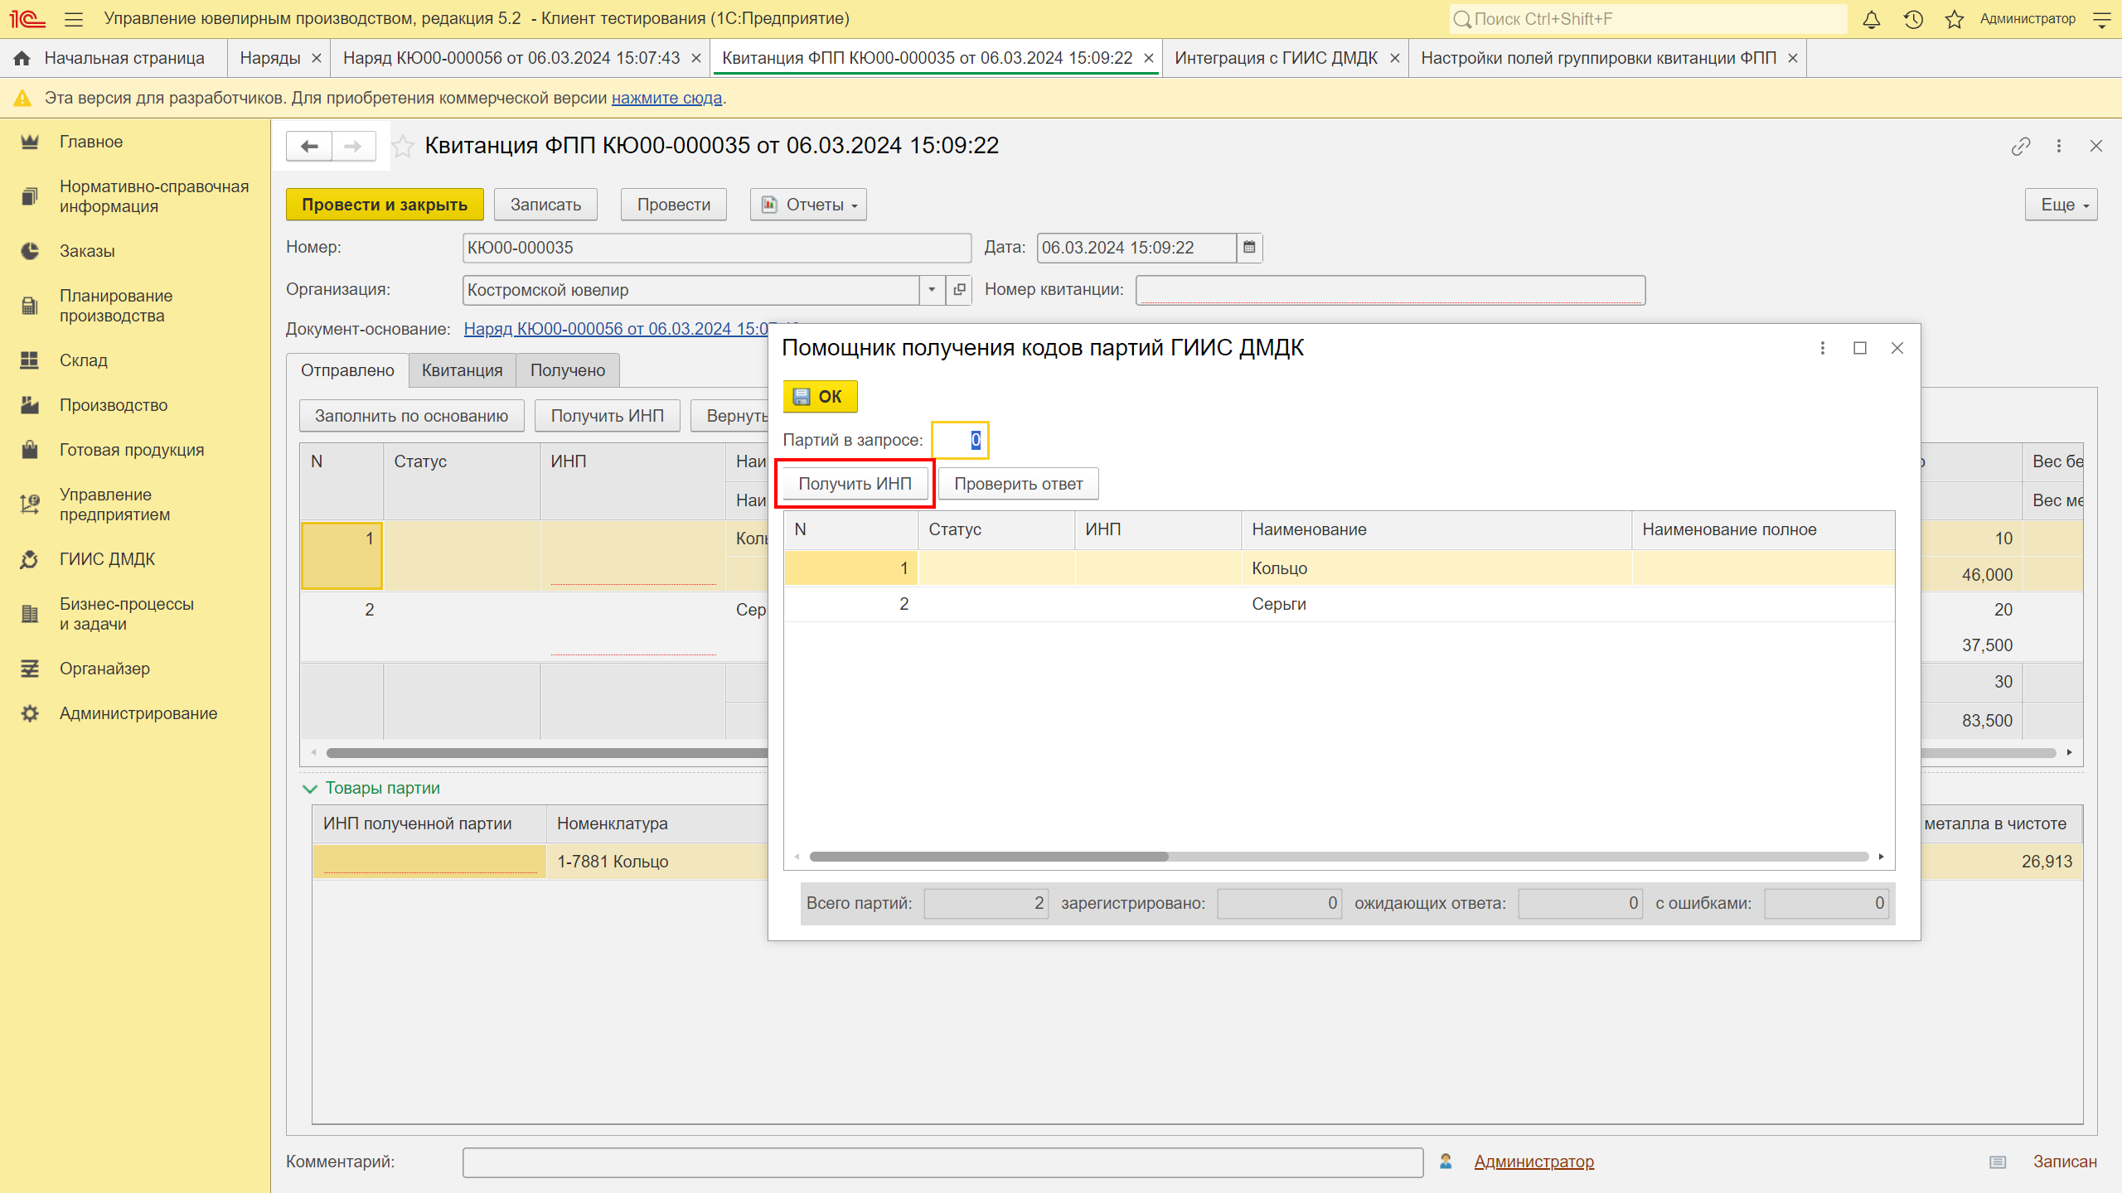Screen dimensions: 2122x1193
Task: Click Провести и закрыть button
Action: click(x=385, y=205)
